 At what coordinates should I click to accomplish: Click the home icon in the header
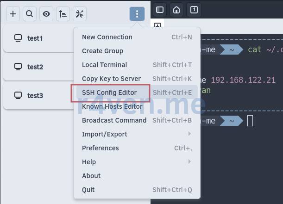point(176,10)
